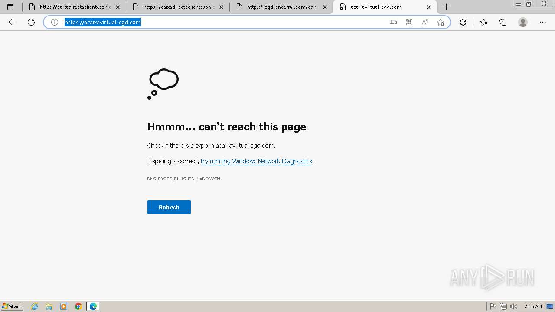Add this page to favorites

pyautogui.click(x=441, y=22)
